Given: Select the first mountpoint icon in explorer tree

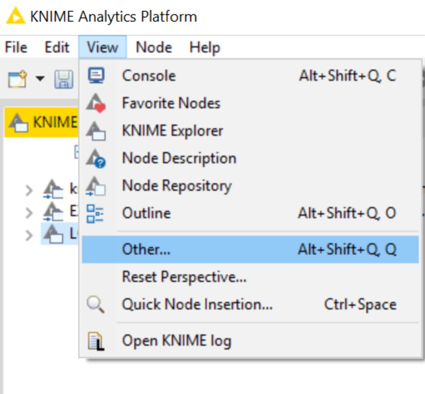Looking at the screenshot, I should (53, 189).
